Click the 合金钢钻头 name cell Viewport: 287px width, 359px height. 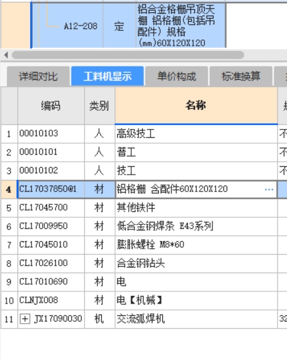point(196,264)
